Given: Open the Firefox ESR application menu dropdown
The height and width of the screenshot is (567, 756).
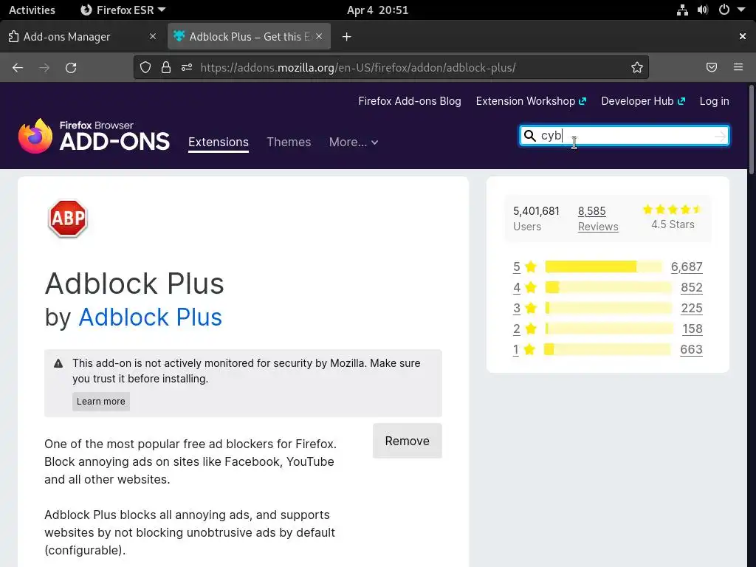Looking at the screenshot, I should (123, 10).
